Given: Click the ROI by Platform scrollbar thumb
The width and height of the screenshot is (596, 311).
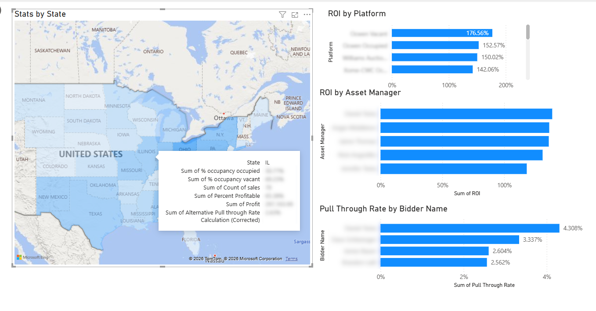Looking at the screenshot, I should click(x=528, y=32).
